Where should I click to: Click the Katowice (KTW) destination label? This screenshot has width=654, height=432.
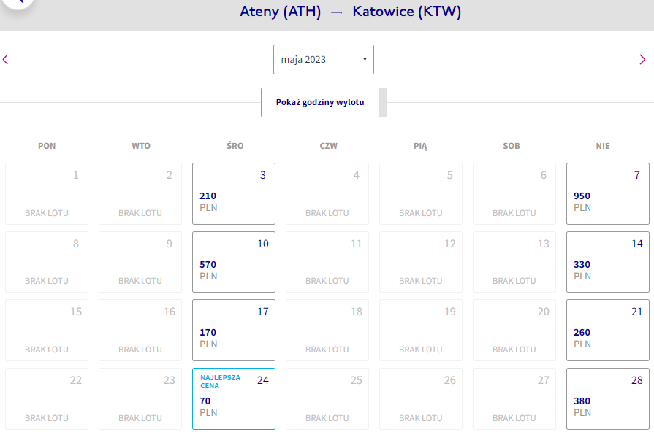(407, 12)
